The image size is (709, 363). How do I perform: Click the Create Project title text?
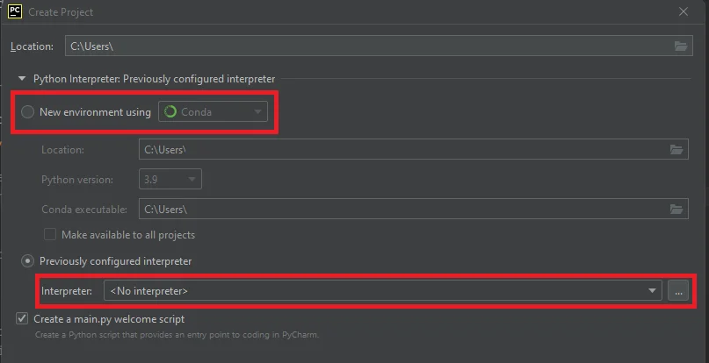coord(61,12)
